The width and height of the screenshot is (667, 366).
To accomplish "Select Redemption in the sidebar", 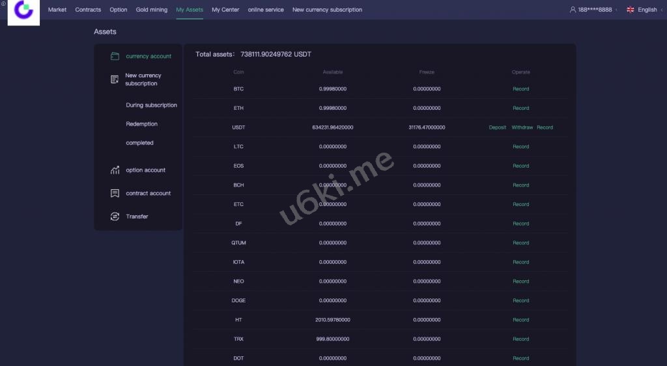I will [141, 124].
